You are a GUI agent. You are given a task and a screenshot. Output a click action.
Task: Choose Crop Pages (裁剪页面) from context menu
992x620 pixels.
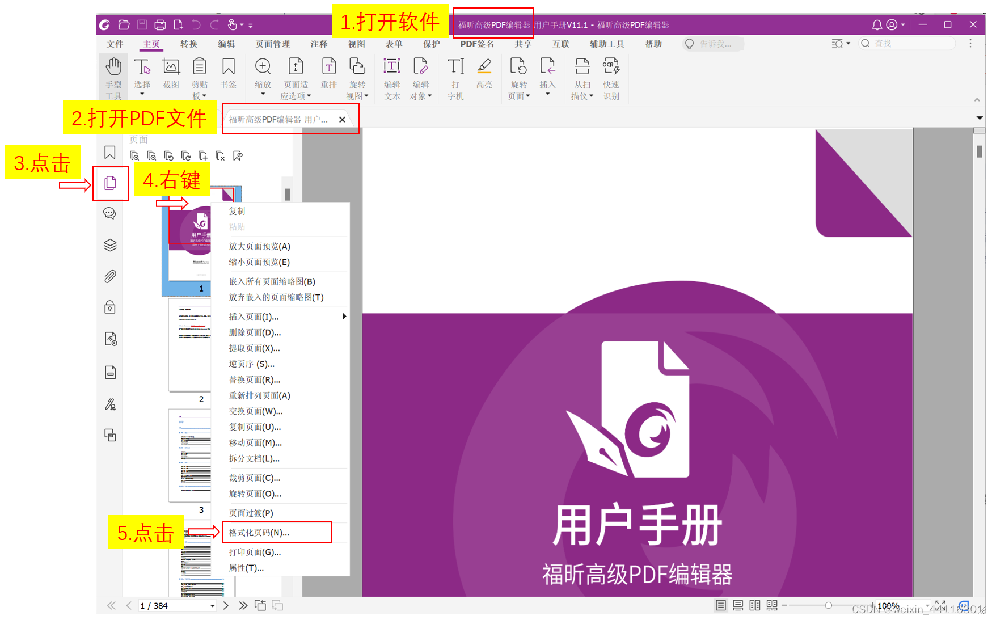pyautogui.click(x=280, y=478)
